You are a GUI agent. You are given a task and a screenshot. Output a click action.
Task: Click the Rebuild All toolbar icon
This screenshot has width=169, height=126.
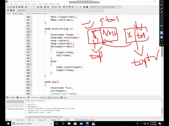[73, 7]
